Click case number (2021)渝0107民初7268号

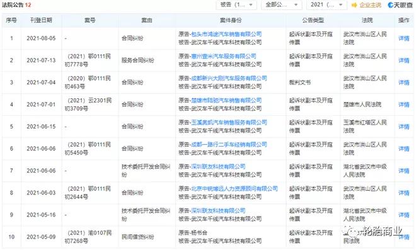click(88, 237)
